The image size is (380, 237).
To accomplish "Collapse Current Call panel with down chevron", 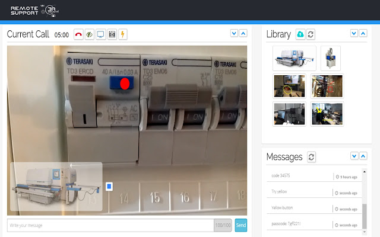I will (234, 33).
